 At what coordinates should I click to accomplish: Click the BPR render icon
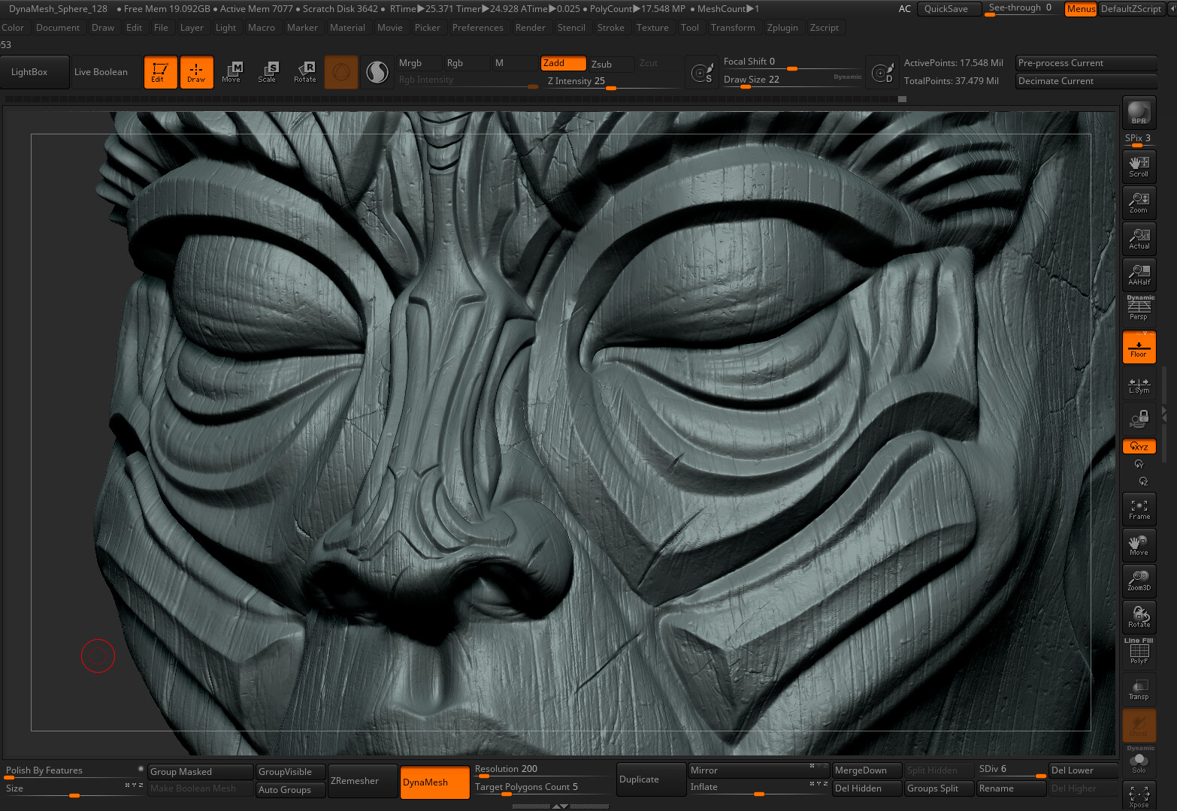point(1139,112)
